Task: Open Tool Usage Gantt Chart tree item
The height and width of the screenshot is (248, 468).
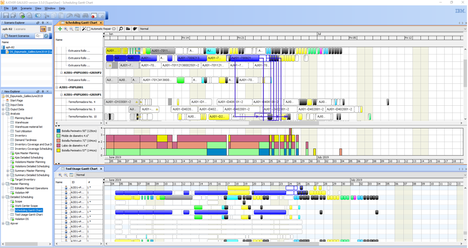Action: (x=29, y=215)
